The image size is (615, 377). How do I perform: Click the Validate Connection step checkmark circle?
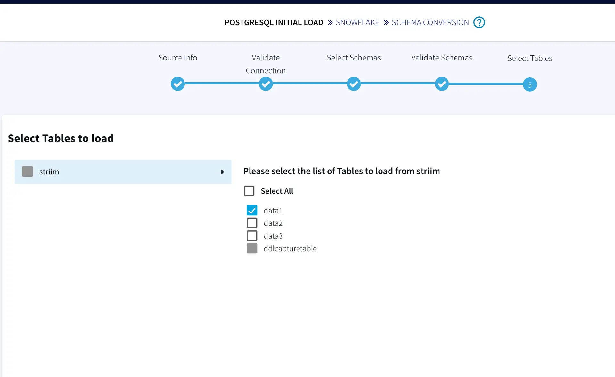[266, 84]
